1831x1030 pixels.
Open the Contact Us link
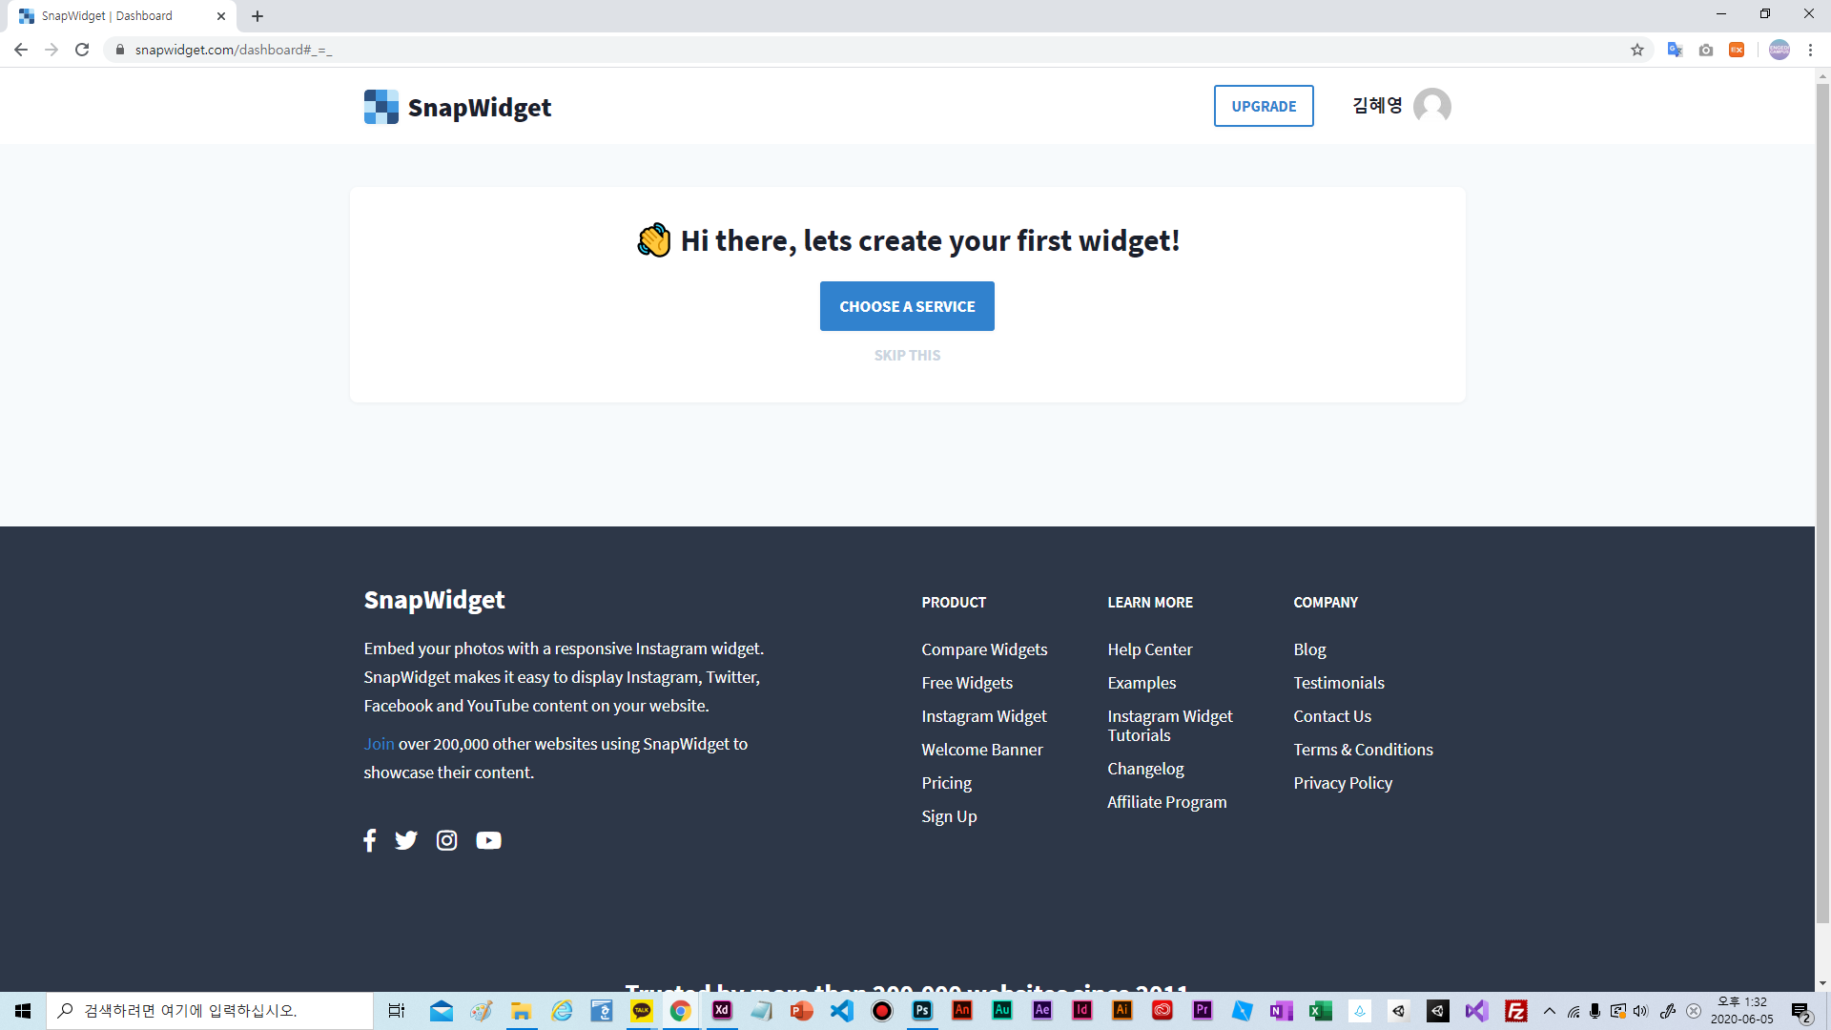click(x=1332, y=716)
